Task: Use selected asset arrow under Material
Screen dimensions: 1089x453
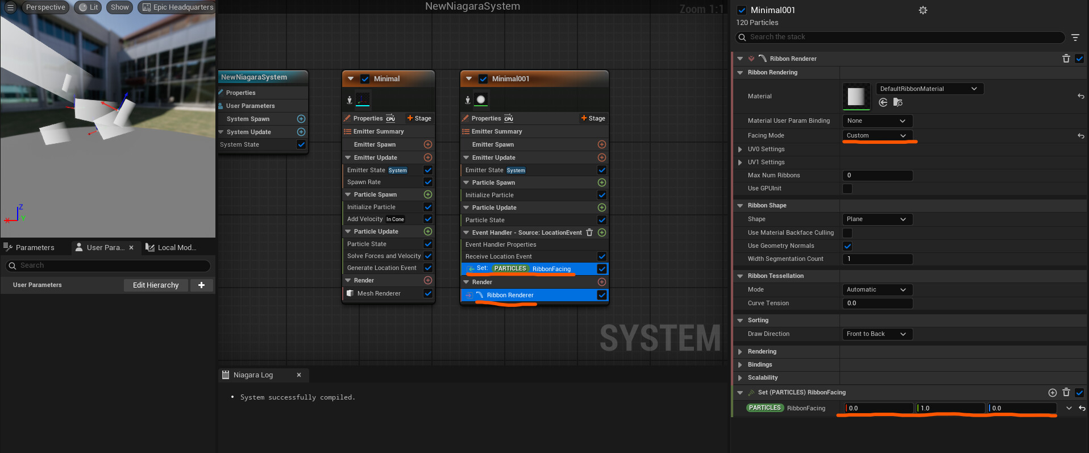Action: pos(883,102)
